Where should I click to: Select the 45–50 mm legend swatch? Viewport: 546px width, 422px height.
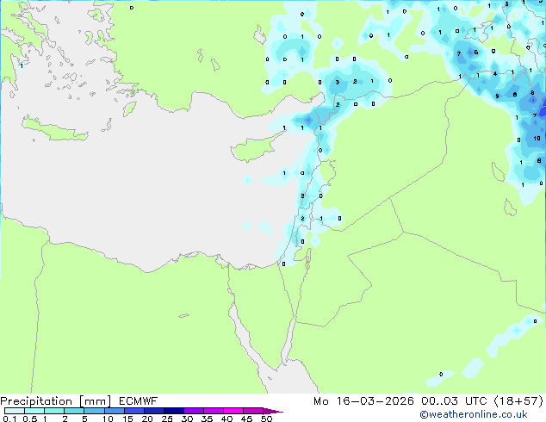pos(253,411)
